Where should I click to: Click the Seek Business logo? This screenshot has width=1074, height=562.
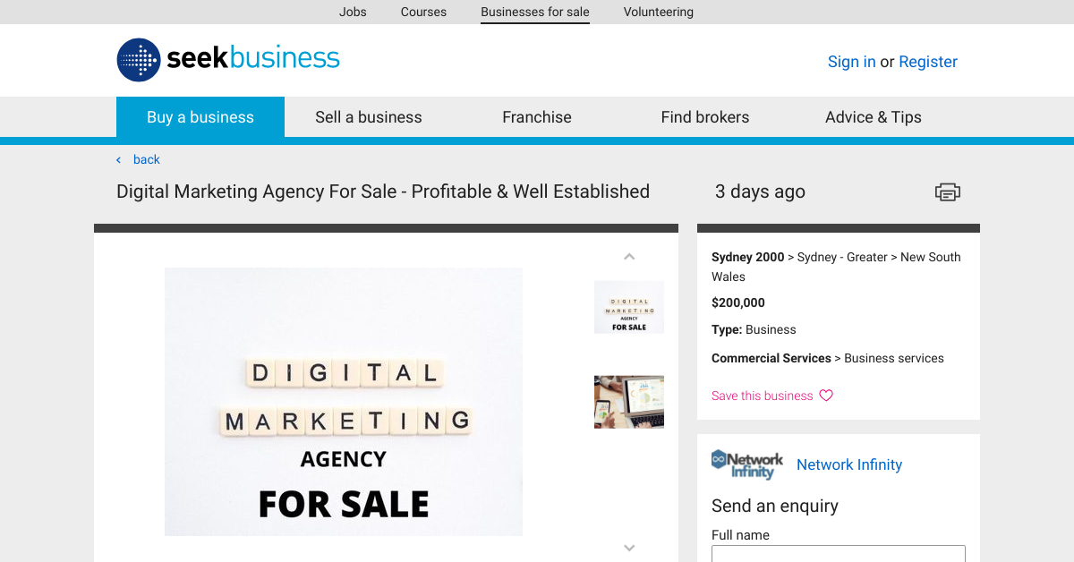click(227, 60)
